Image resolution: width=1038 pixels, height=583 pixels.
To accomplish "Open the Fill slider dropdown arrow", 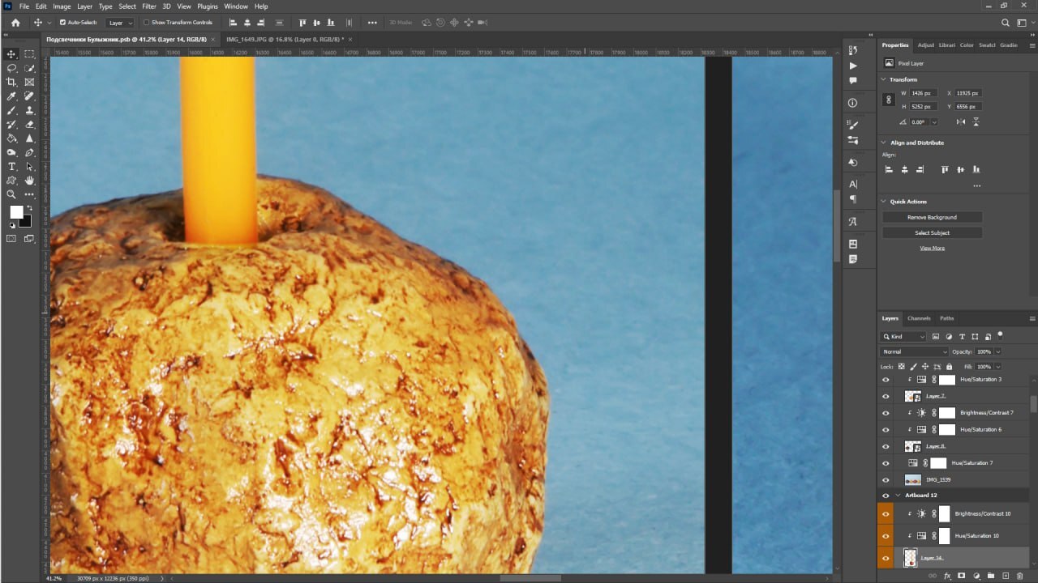I will pyautogui.click(x=997, y=367).
